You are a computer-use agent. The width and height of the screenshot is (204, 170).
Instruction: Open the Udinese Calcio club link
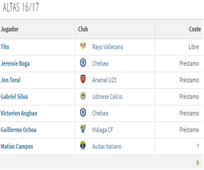107,97
